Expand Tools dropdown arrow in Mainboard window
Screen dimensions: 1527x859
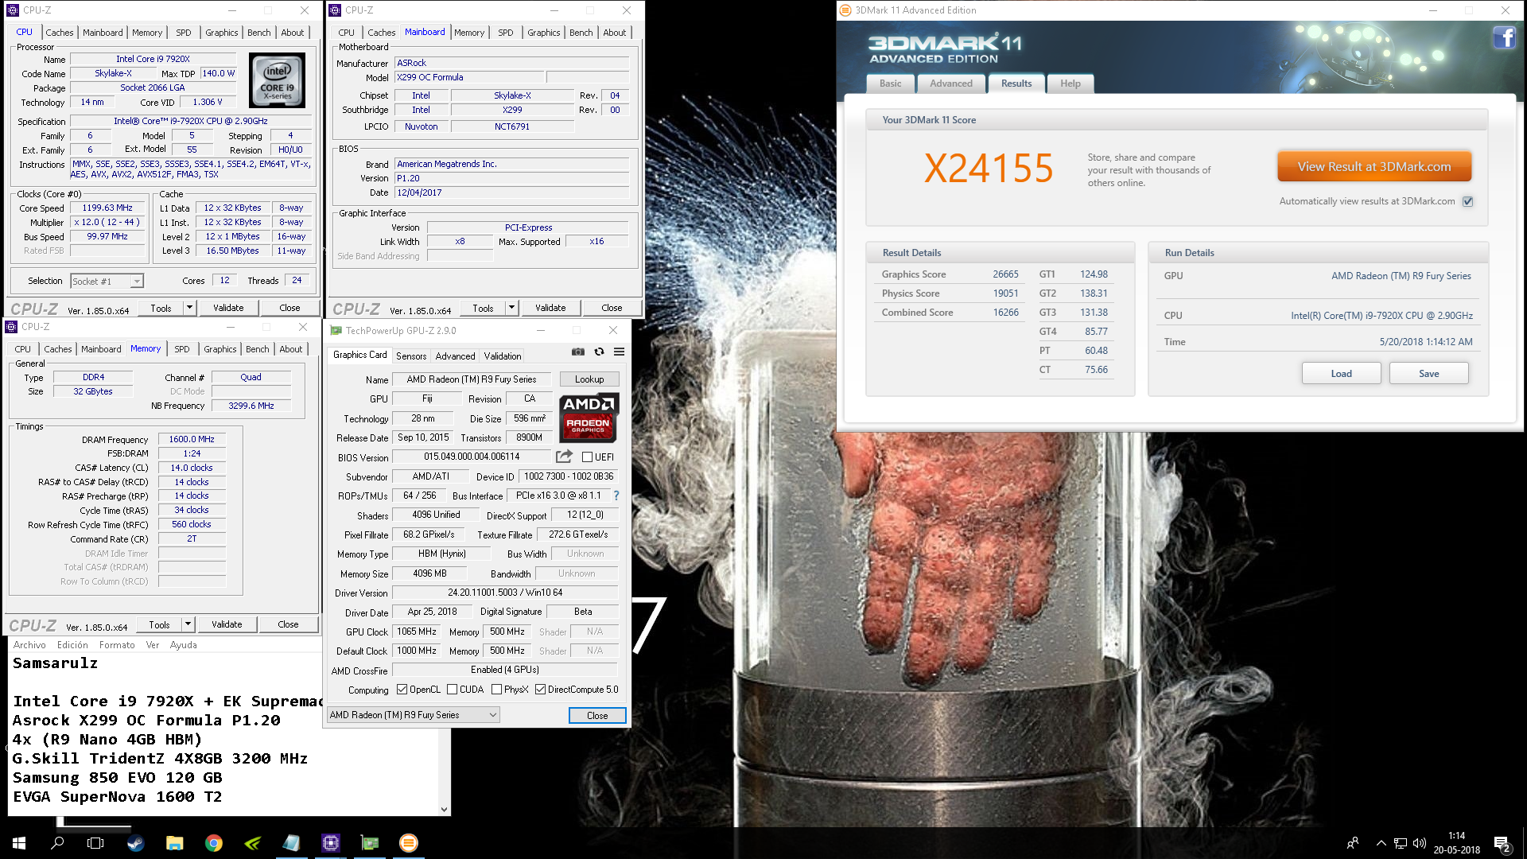click(511, 308)
